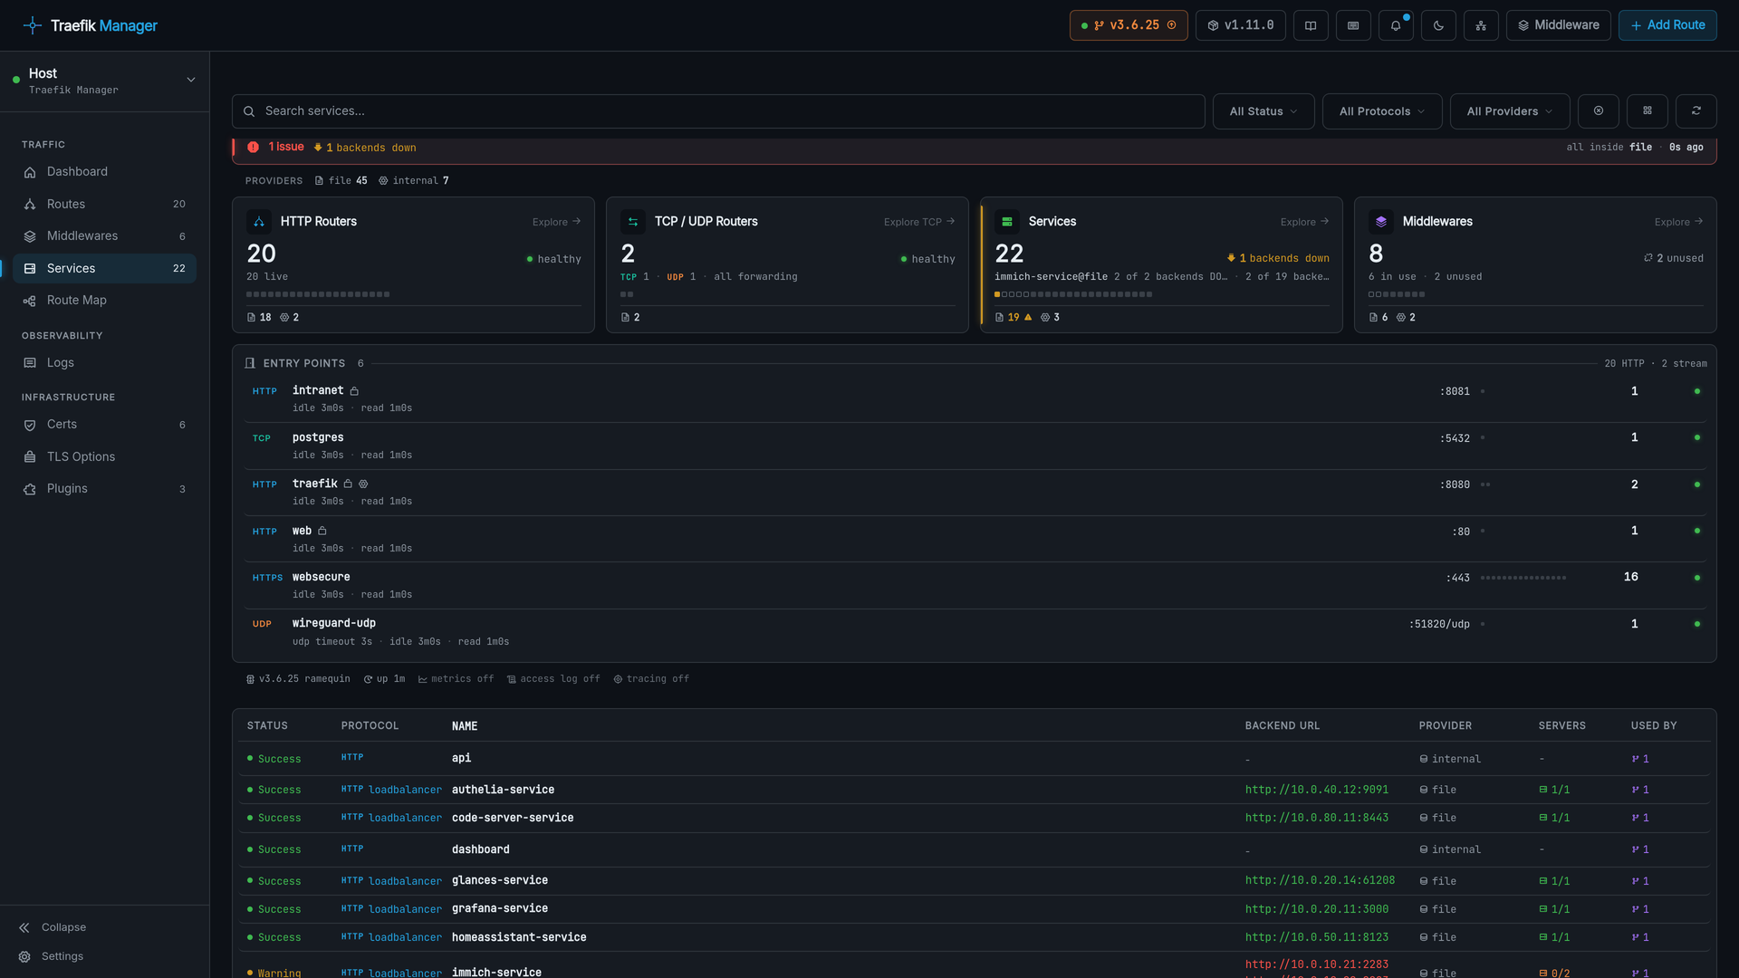Click the Collapse sidebar chevrons icon
This screenshot has width=1739, height=978.
[24, 927]
